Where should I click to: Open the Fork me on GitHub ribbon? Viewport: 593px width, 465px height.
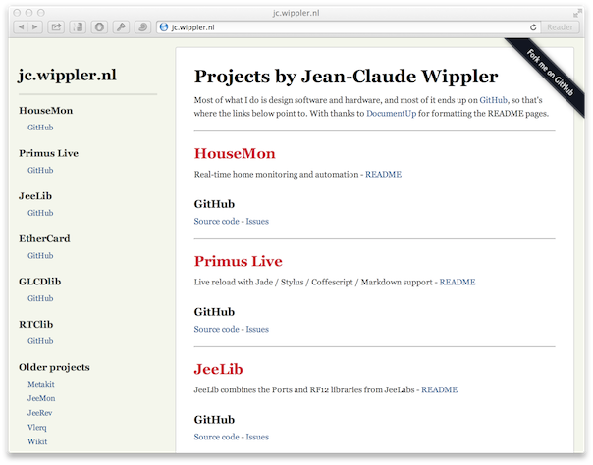(550, 73)
